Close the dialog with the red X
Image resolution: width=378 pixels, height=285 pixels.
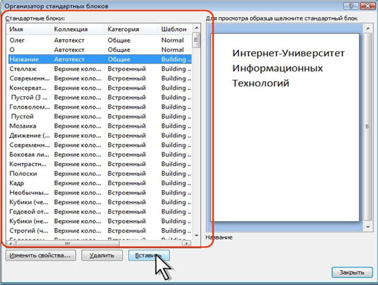click(x=368, y=6)
